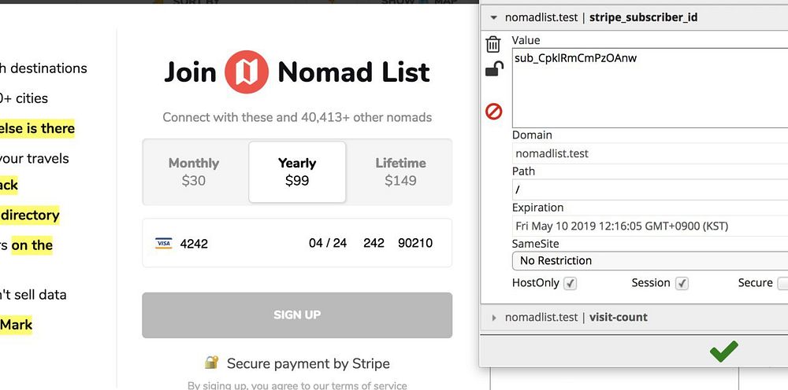The height and width of the screenshot is (390, 788).
Task: Select the Monthly $30 plan
Action: (x=194, y=172)
